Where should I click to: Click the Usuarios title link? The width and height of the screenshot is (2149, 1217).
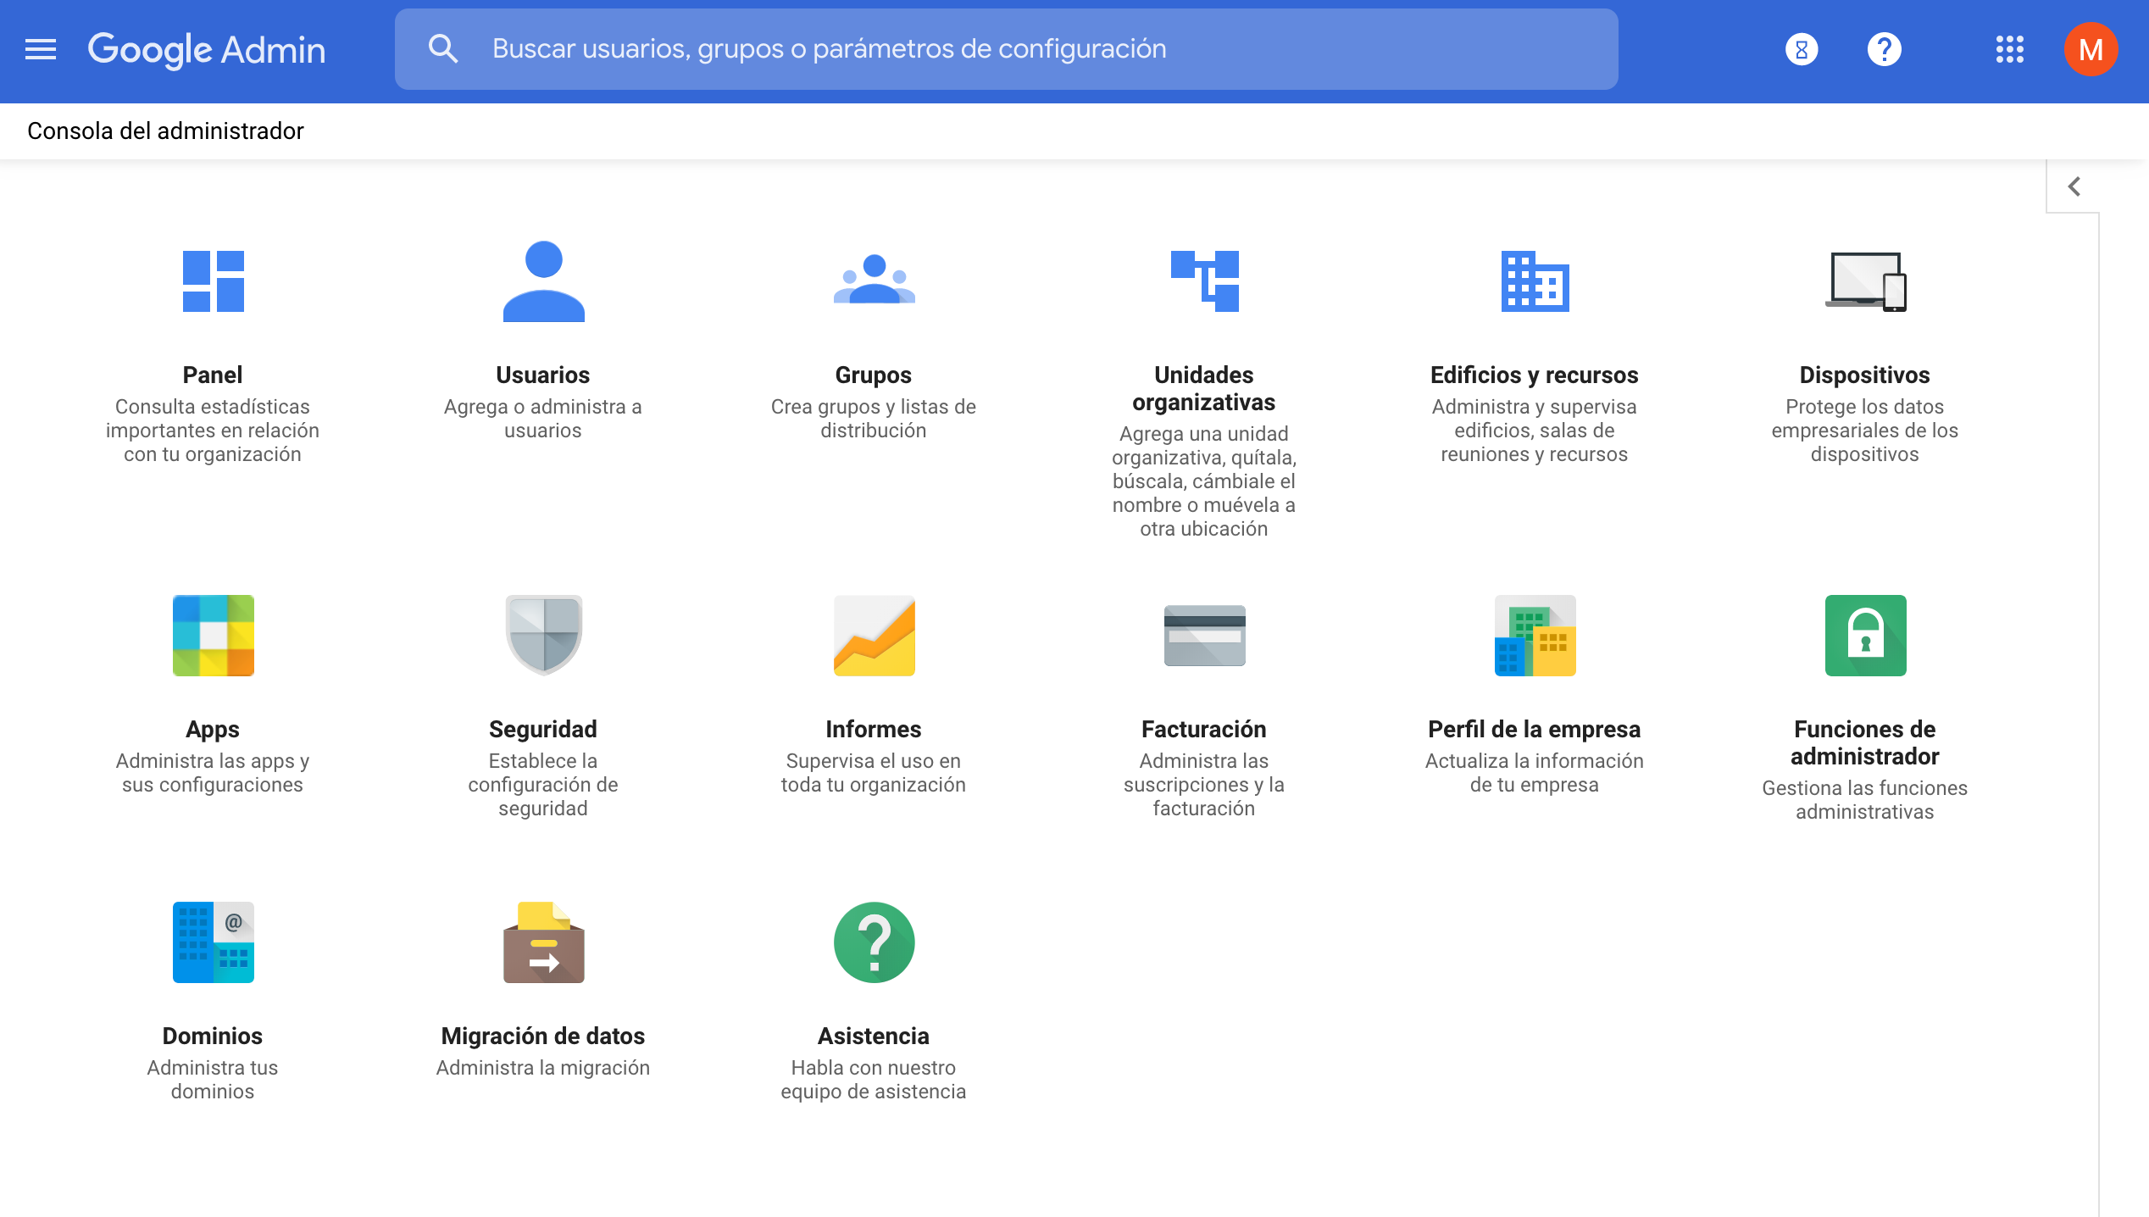tap(543, 375)
